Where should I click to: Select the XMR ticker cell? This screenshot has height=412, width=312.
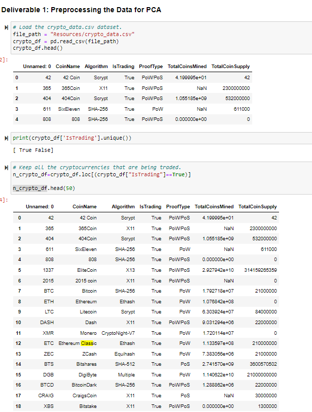tap(48, 333)
